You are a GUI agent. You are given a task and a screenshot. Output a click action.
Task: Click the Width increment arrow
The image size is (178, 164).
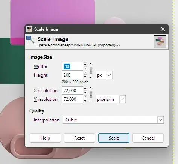(85, 64)
